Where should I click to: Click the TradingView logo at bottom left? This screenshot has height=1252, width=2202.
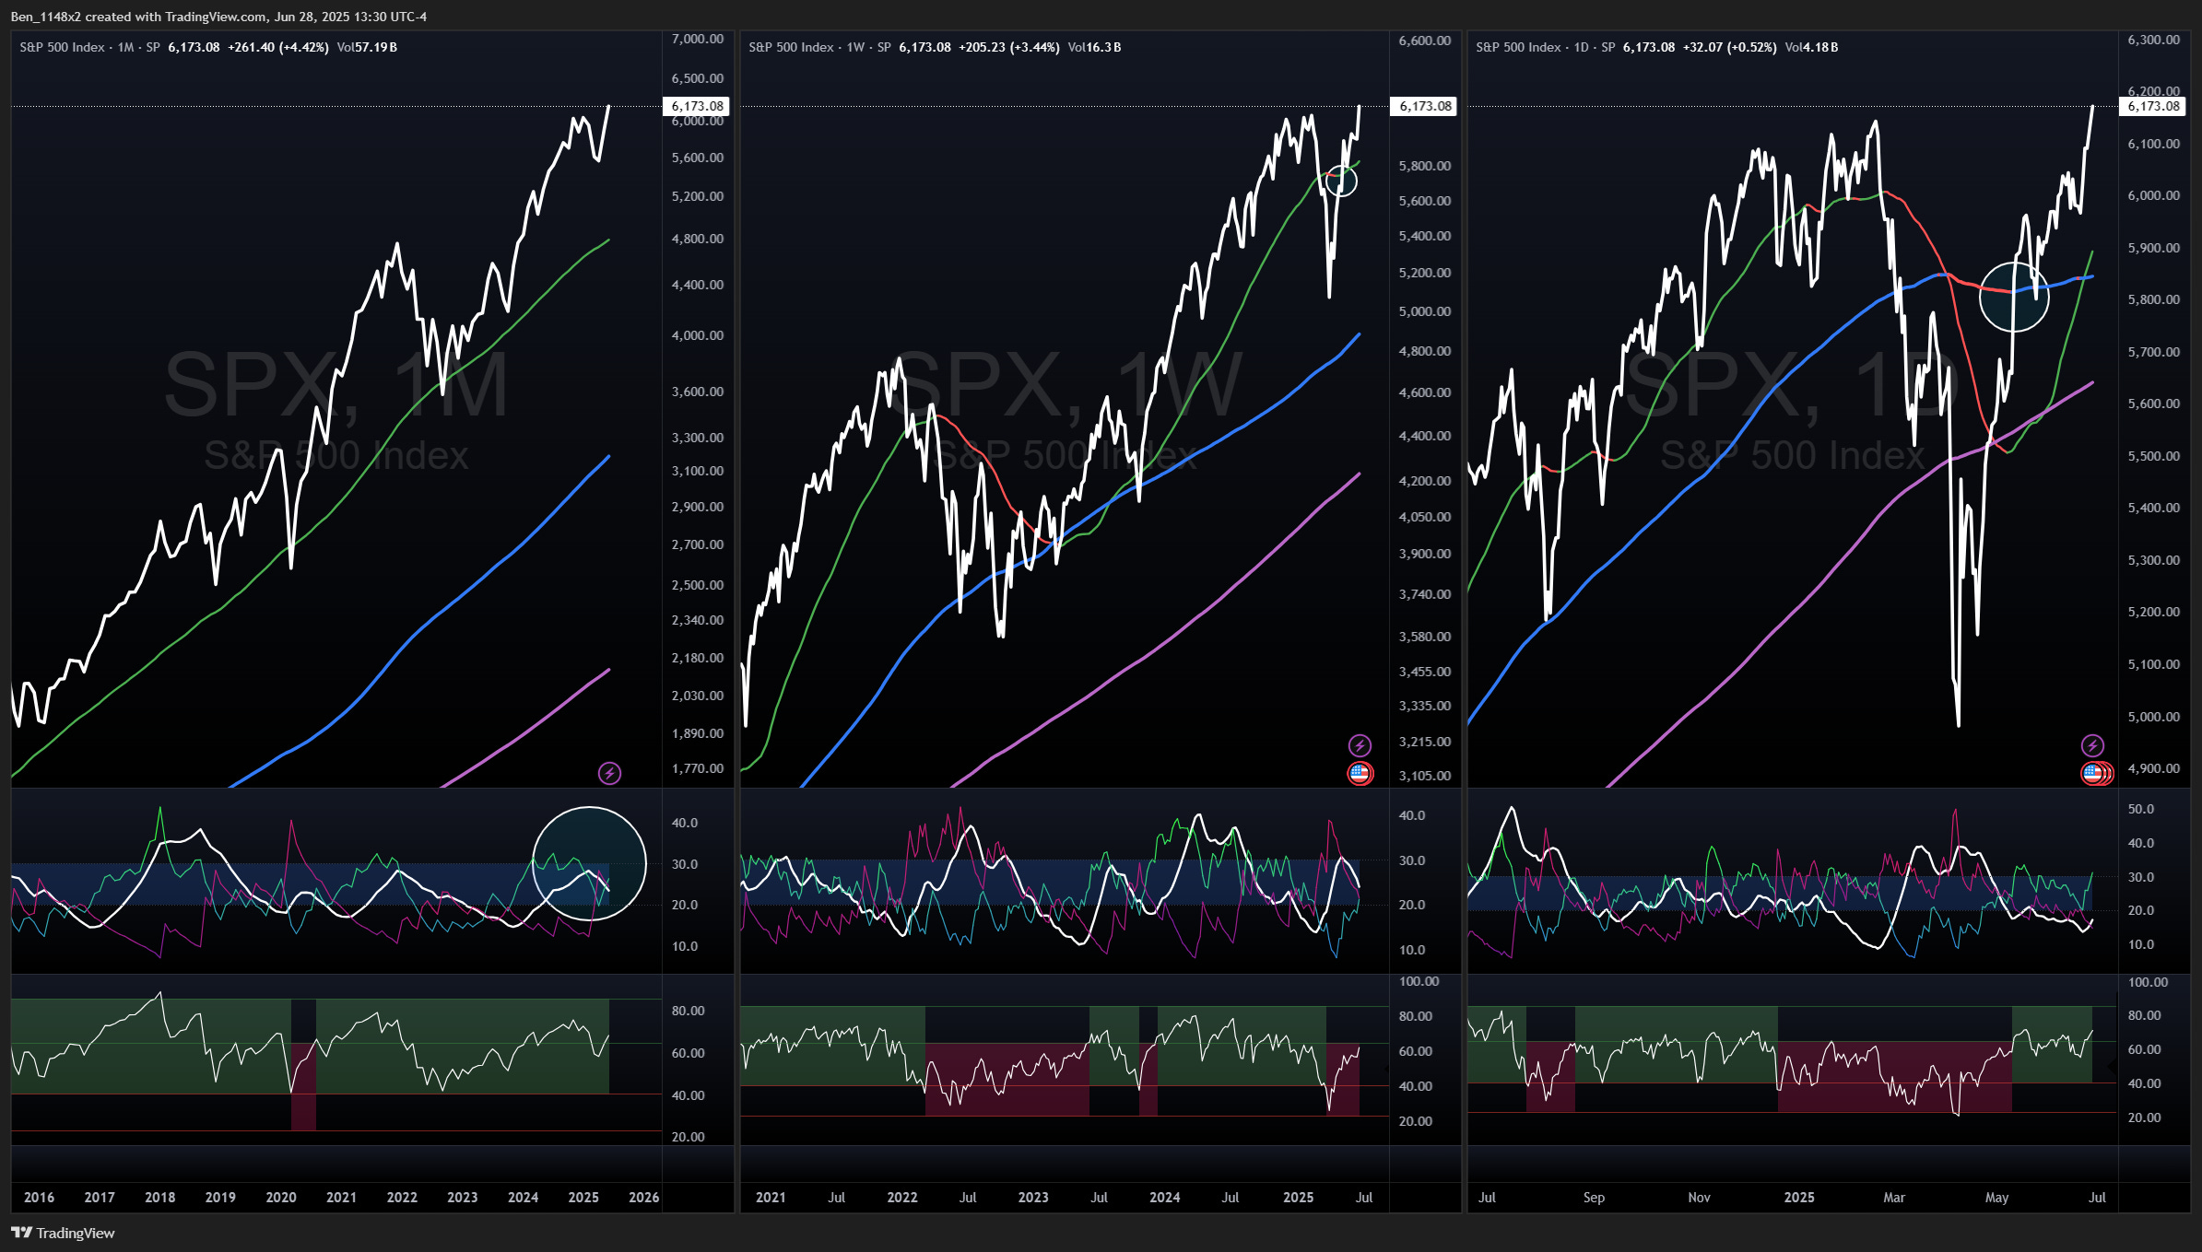63,1233
